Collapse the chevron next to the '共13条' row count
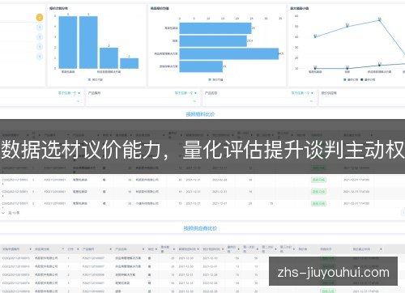 tap(3, 213)
